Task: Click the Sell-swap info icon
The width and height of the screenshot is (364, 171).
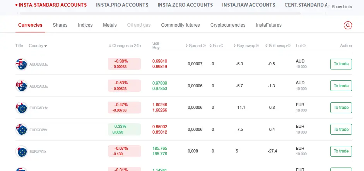Action: [289, 46]
